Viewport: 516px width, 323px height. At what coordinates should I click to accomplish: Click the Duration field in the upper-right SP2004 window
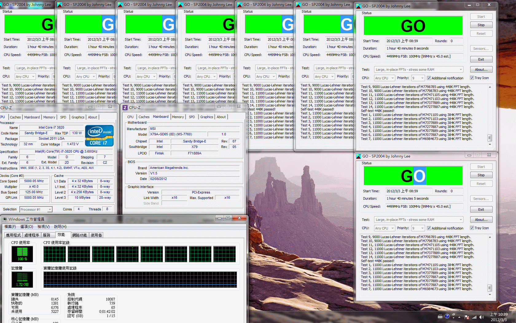(424, 48)
